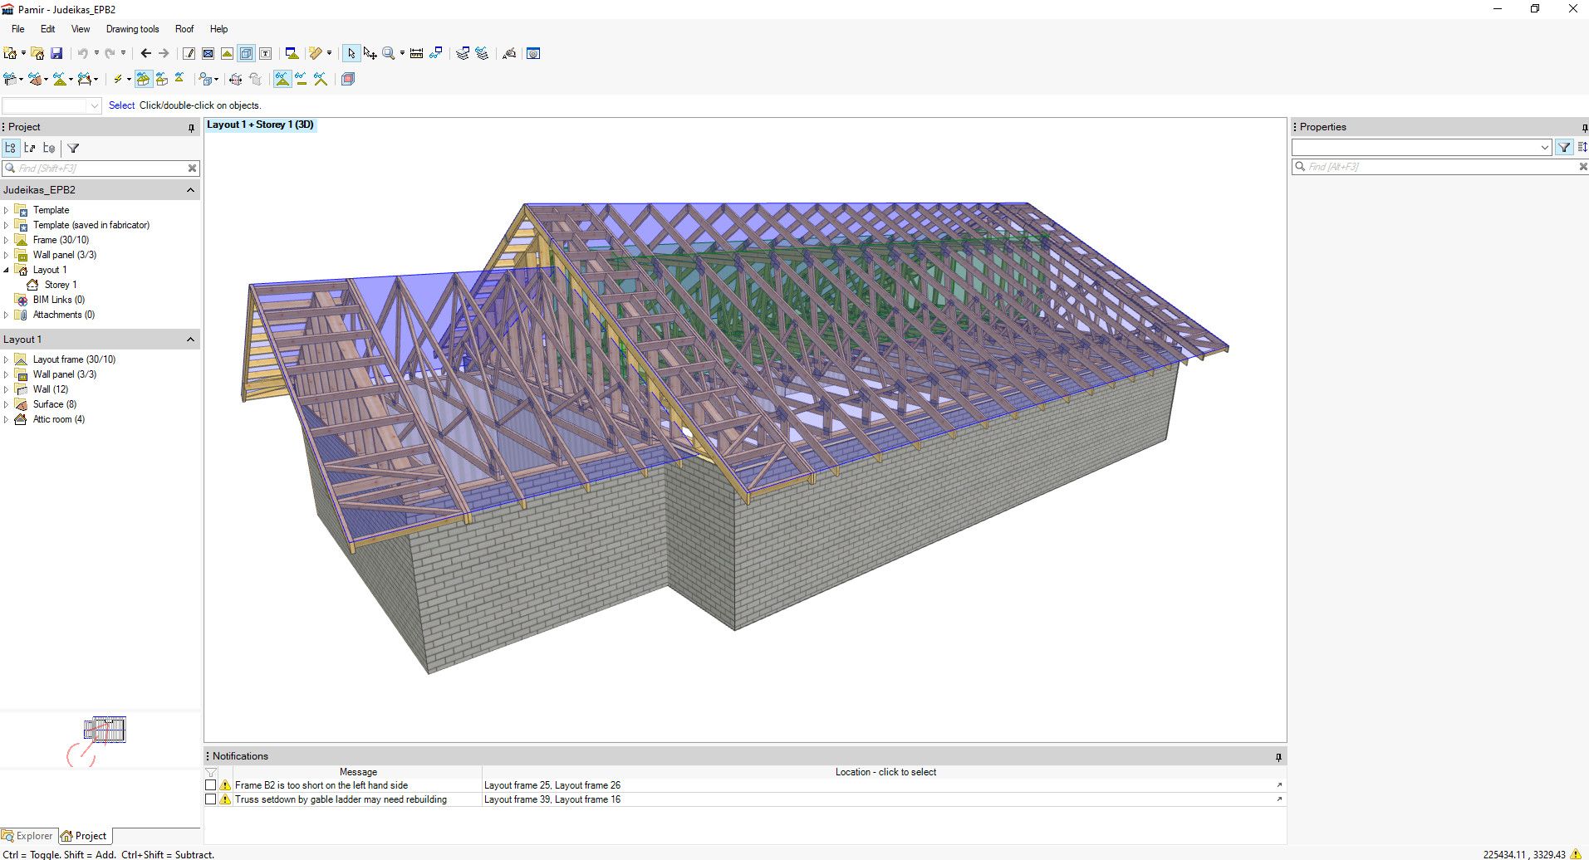
Task: Open the View menu
Action: pyautogui.click(x=81, y=29)
